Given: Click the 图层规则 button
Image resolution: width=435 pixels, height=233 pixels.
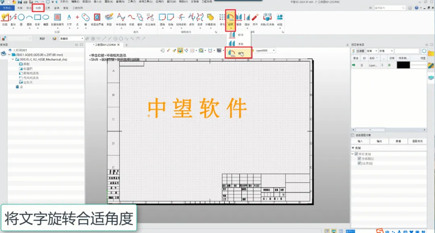Looking at the screenshot, I should pyautogui.click(x=417, y=141).
